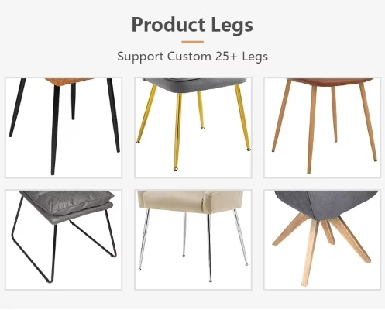385x310 pixels.
Task: Click the gray velvet seat above gold legs
Action: 194,85
